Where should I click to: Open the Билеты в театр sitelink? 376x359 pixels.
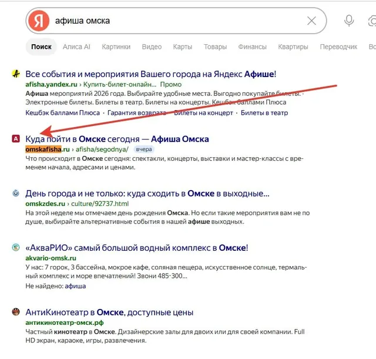pos(264,112)
